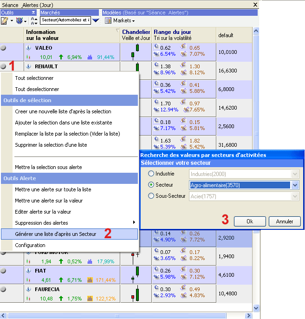Select the Secteur radio button
The image size is (305, 319).
click(151, 185)
